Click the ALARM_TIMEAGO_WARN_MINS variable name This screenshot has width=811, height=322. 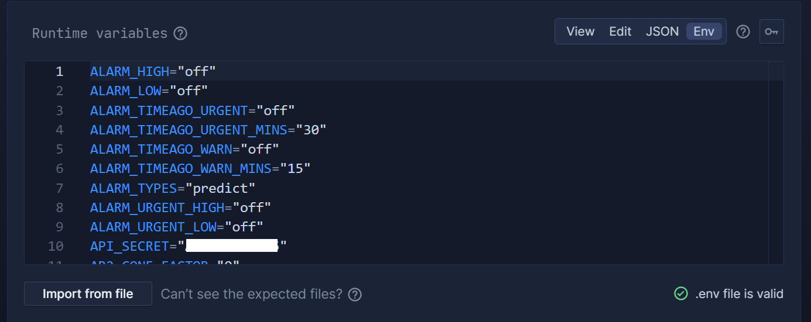181,169
